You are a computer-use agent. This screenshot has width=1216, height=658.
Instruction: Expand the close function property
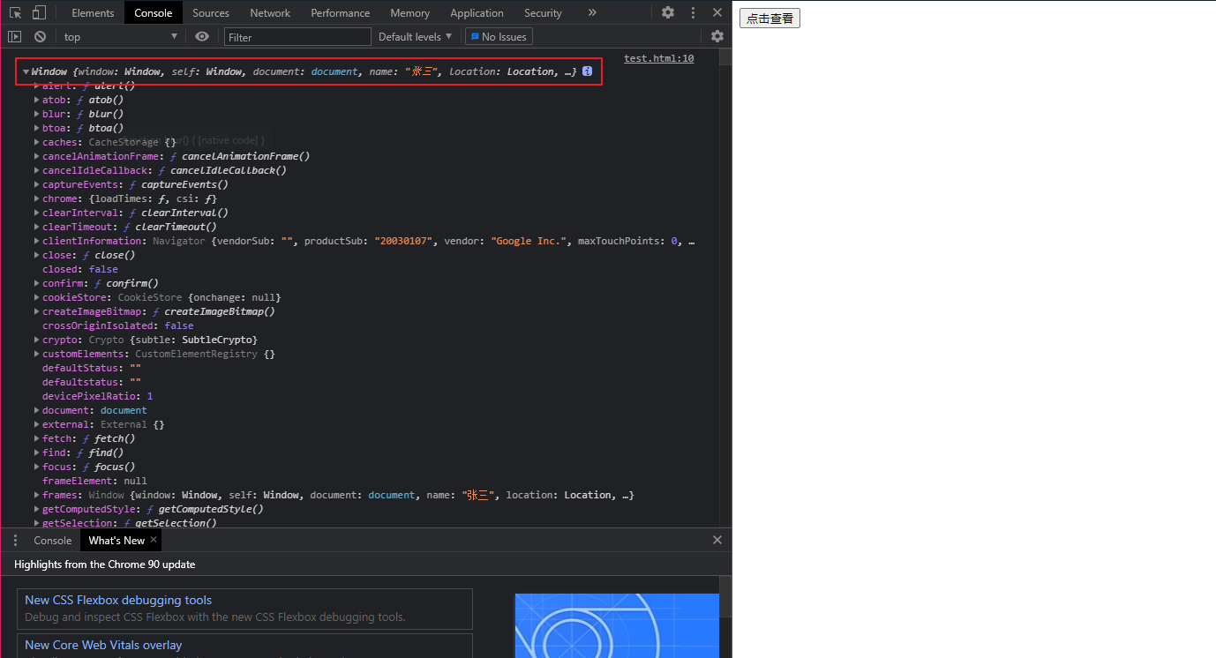37,255
